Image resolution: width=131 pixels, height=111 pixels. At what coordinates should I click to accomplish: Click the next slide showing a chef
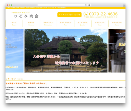[x=117, y=51]
